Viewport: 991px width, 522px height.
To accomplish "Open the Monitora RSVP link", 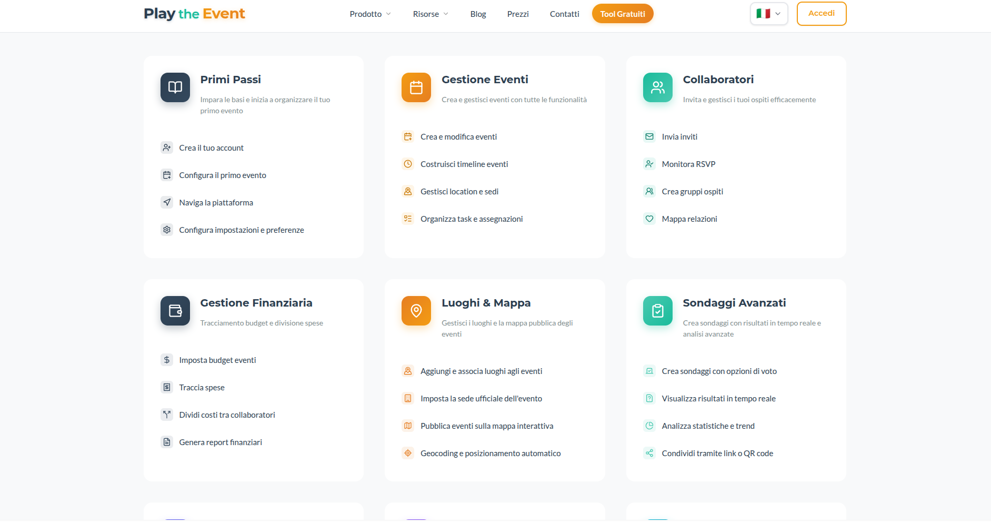I will click(688, 164).
